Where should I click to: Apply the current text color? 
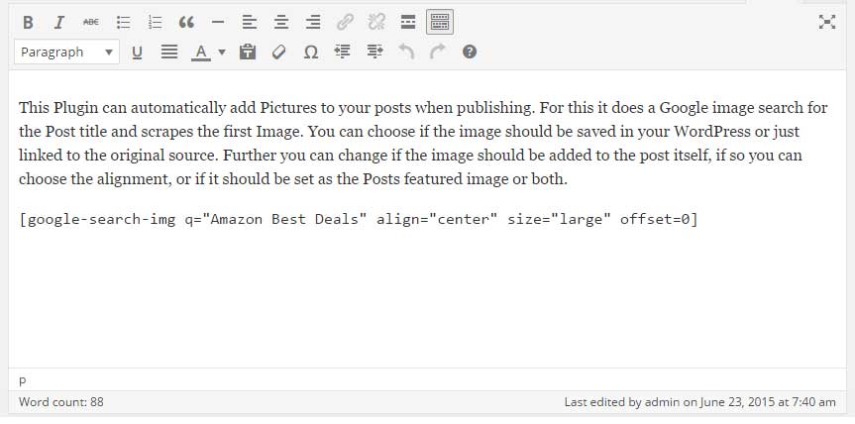point(201,53)
